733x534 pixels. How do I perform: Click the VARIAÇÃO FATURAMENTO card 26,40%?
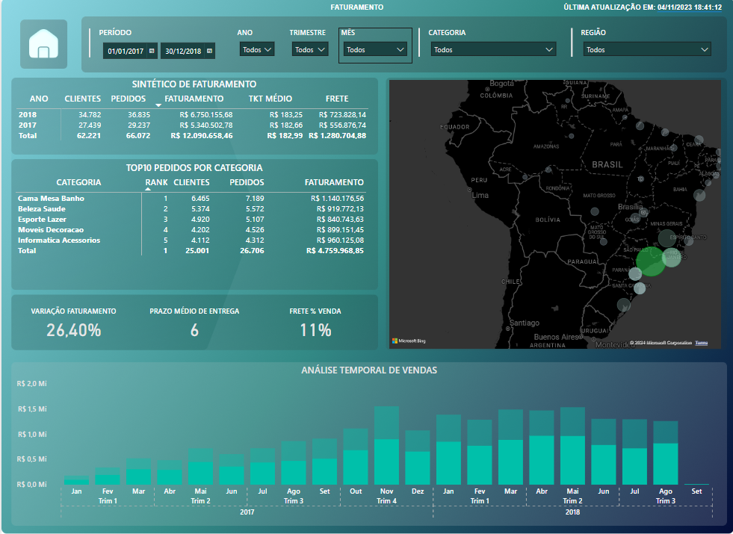[x=74, y=330]
